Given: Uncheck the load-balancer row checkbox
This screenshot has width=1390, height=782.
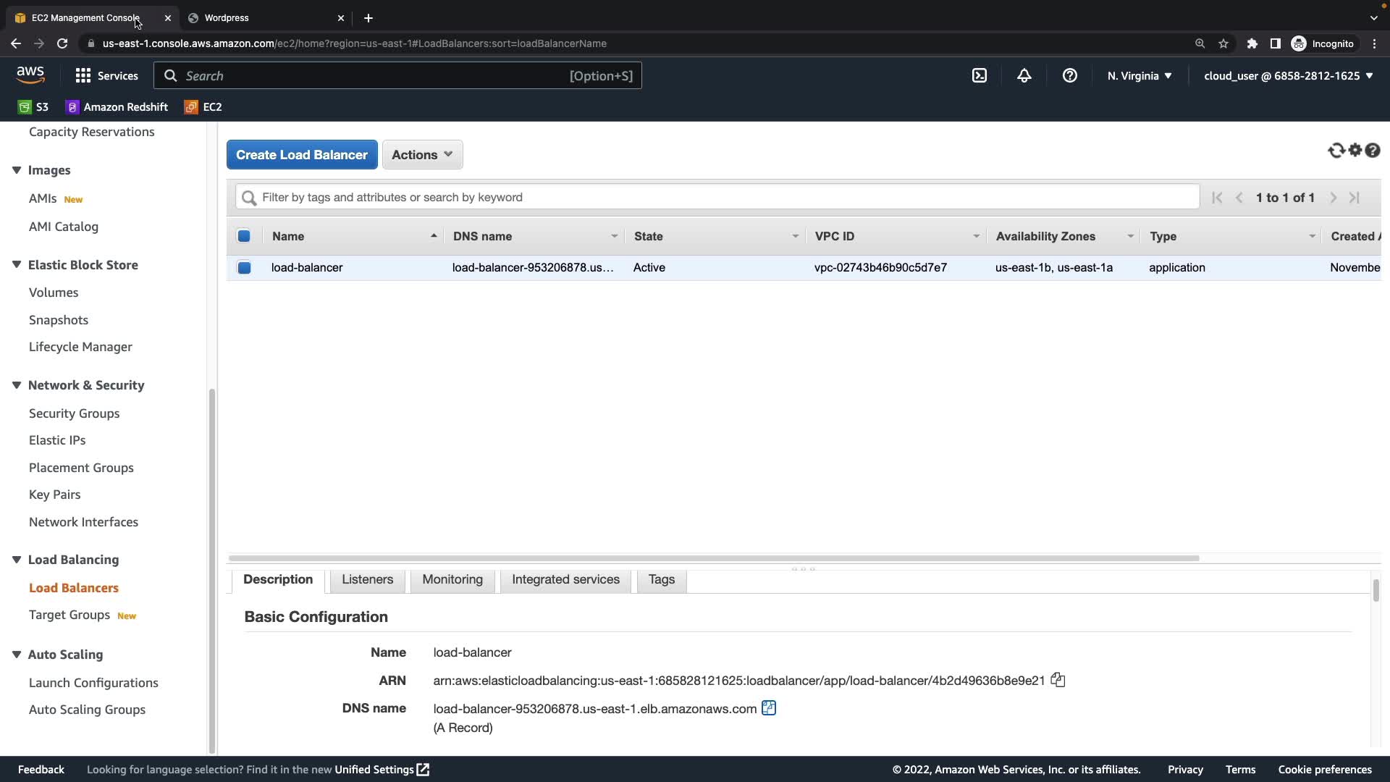Looking at the screenshot, I should point(244,268).
